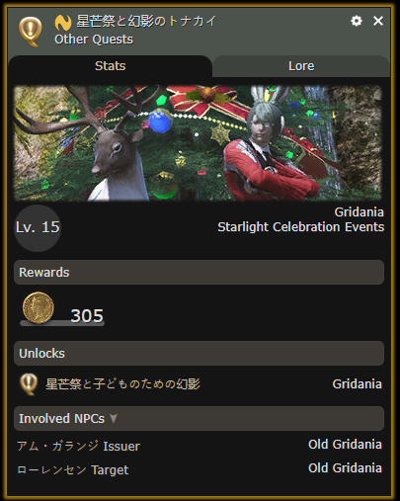
Task: Open target NPC ローレンセン
Action: coord(51,469)
